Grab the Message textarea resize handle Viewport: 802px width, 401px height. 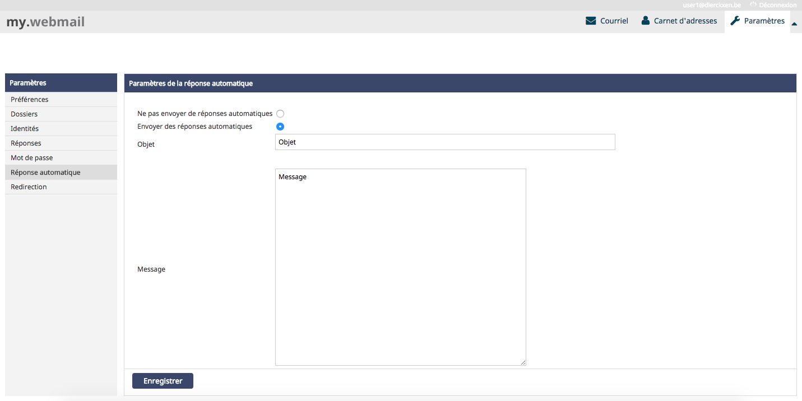(x=523, y=363)
